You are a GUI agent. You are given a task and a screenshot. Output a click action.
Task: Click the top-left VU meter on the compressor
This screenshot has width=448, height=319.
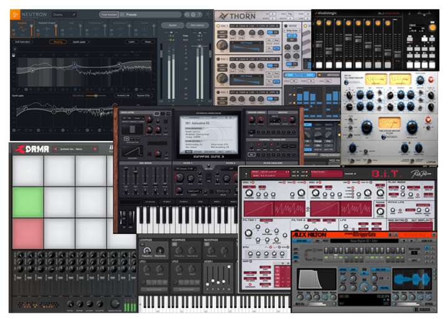click(x=376, y=79)
